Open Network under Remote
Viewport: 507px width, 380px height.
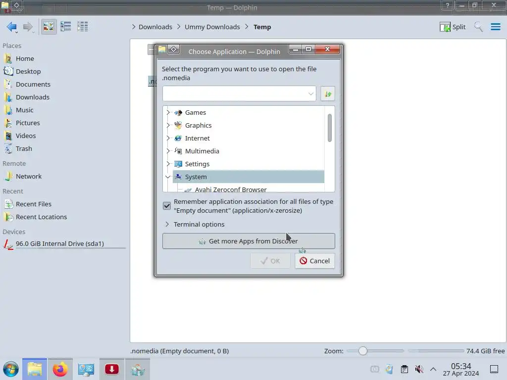point(28,177)
